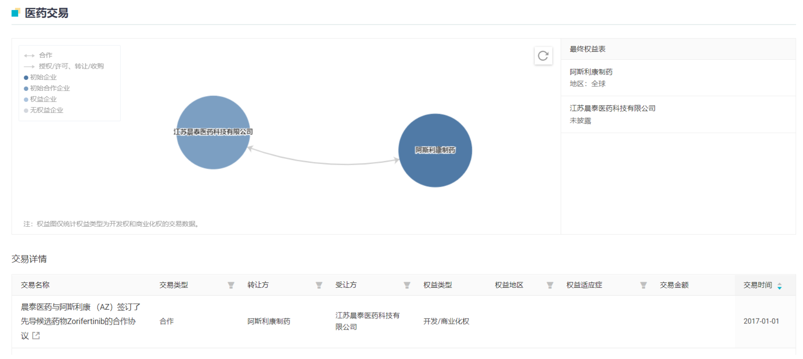The width and height of the screenshot is (803, 359).
Task: Open the filter for 权益地区 column
Action: 550,285
